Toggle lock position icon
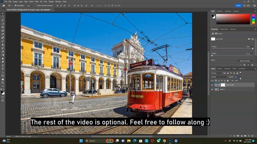This screenshot has width=257, height=144. point(222,81)
